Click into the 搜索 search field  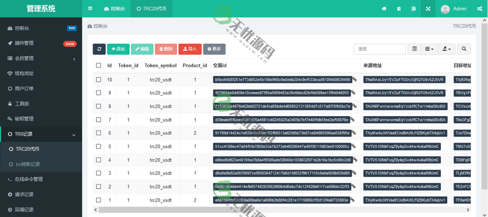379,49
